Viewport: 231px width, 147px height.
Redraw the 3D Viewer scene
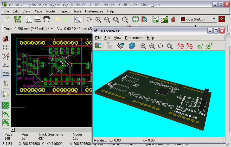point(161,46)
